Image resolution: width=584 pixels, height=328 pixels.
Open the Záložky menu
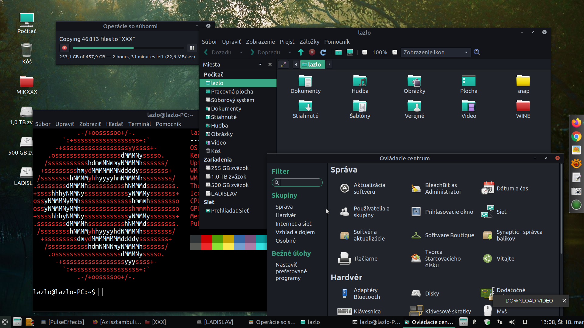point(309,42)
